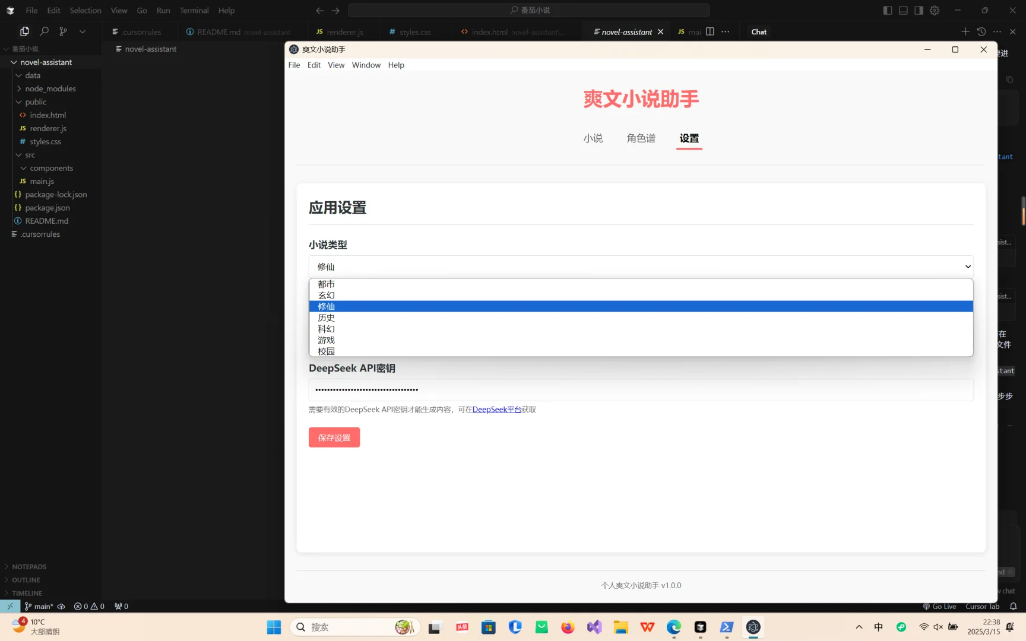Toggle the secondary side panel icon
Screen dimensions: 1026x641
pyautogui.click(x=919, y=10)
